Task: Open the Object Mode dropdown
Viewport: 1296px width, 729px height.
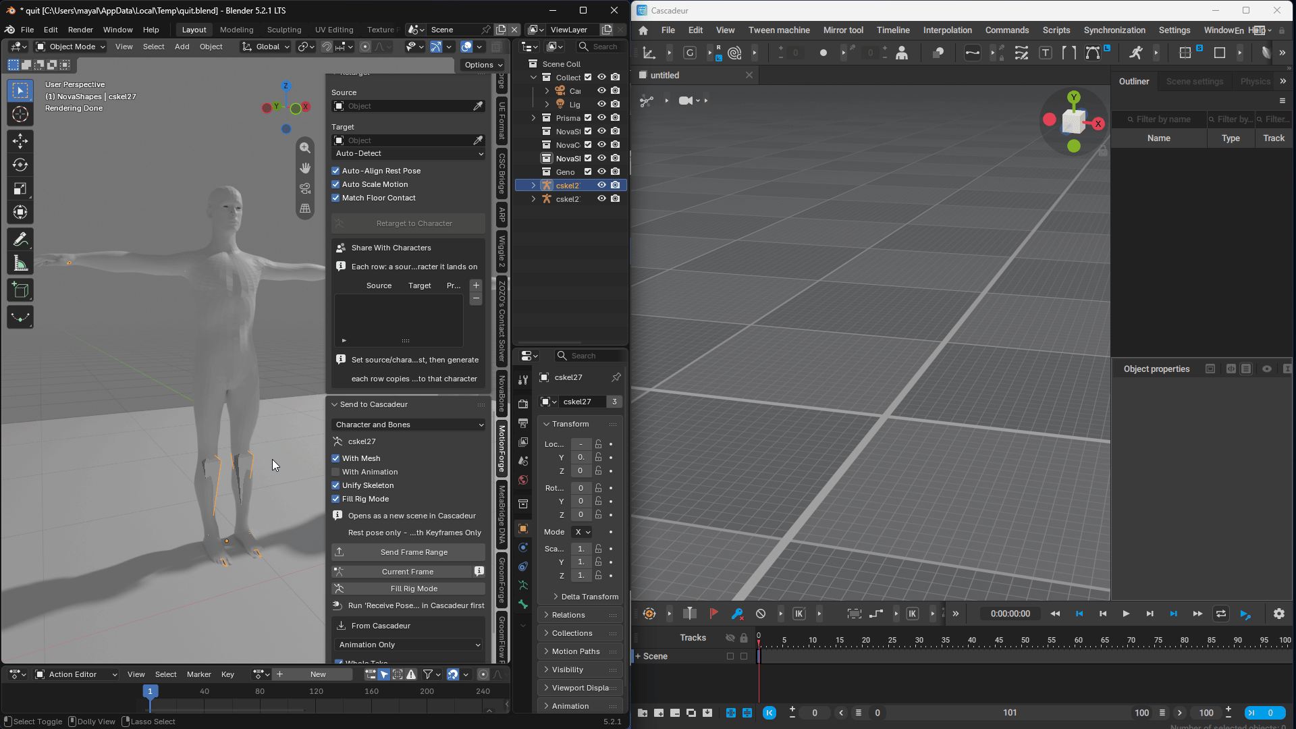Action: 71,47
